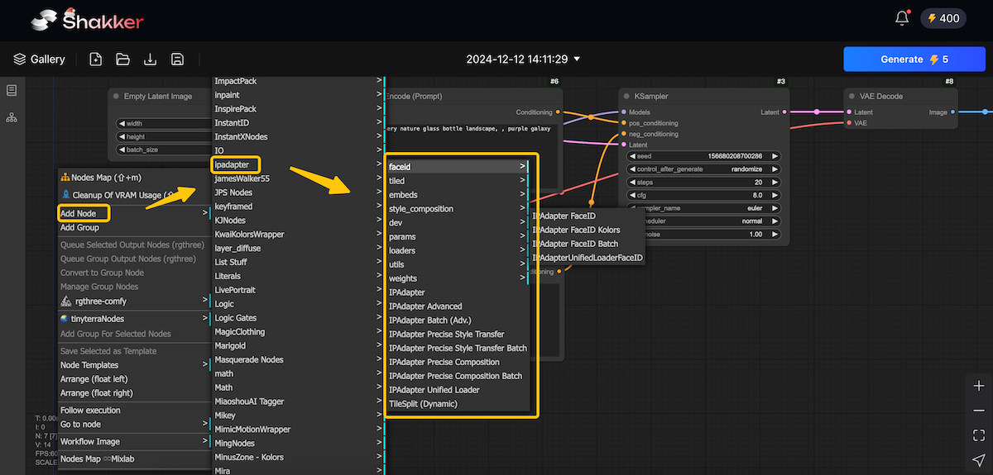
Task: Add IPAdapterUnifiedLoaderFaceID node
Action: [588, 258]
